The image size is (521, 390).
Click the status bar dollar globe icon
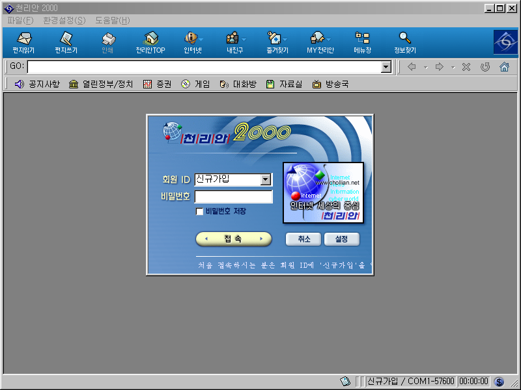click(x=499, y=382)
